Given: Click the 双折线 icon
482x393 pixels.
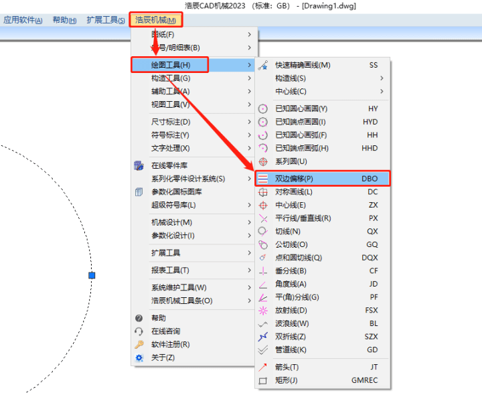Looking at the screenshot, I should click(263, 337).
